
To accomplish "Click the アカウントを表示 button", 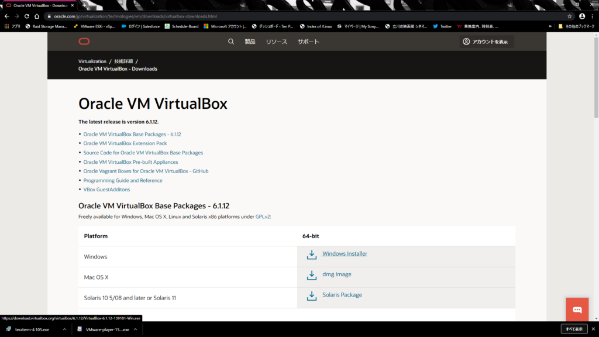I will tap(486, 42).
